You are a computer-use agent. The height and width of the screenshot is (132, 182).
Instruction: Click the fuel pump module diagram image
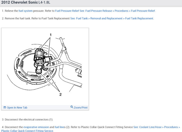[x=45, y=66]
